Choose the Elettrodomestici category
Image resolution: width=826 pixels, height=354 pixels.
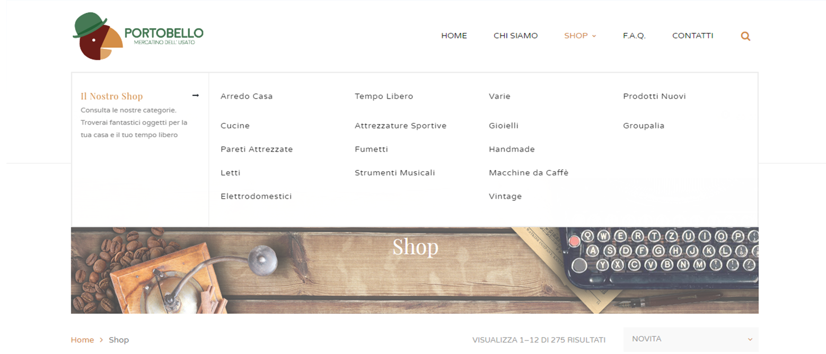click(x=256, y=197)
